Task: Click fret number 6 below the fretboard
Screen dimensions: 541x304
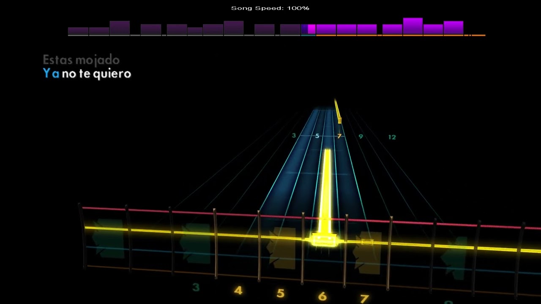Action: (x=322, y=296)
